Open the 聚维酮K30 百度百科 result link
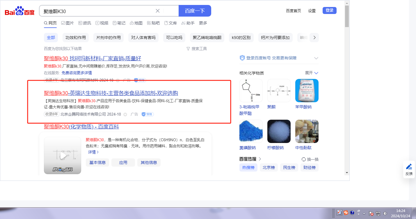416x219 pixels. coord(81,127)
